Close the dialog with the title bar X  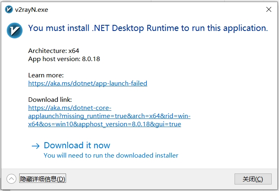tap(269, 9)
